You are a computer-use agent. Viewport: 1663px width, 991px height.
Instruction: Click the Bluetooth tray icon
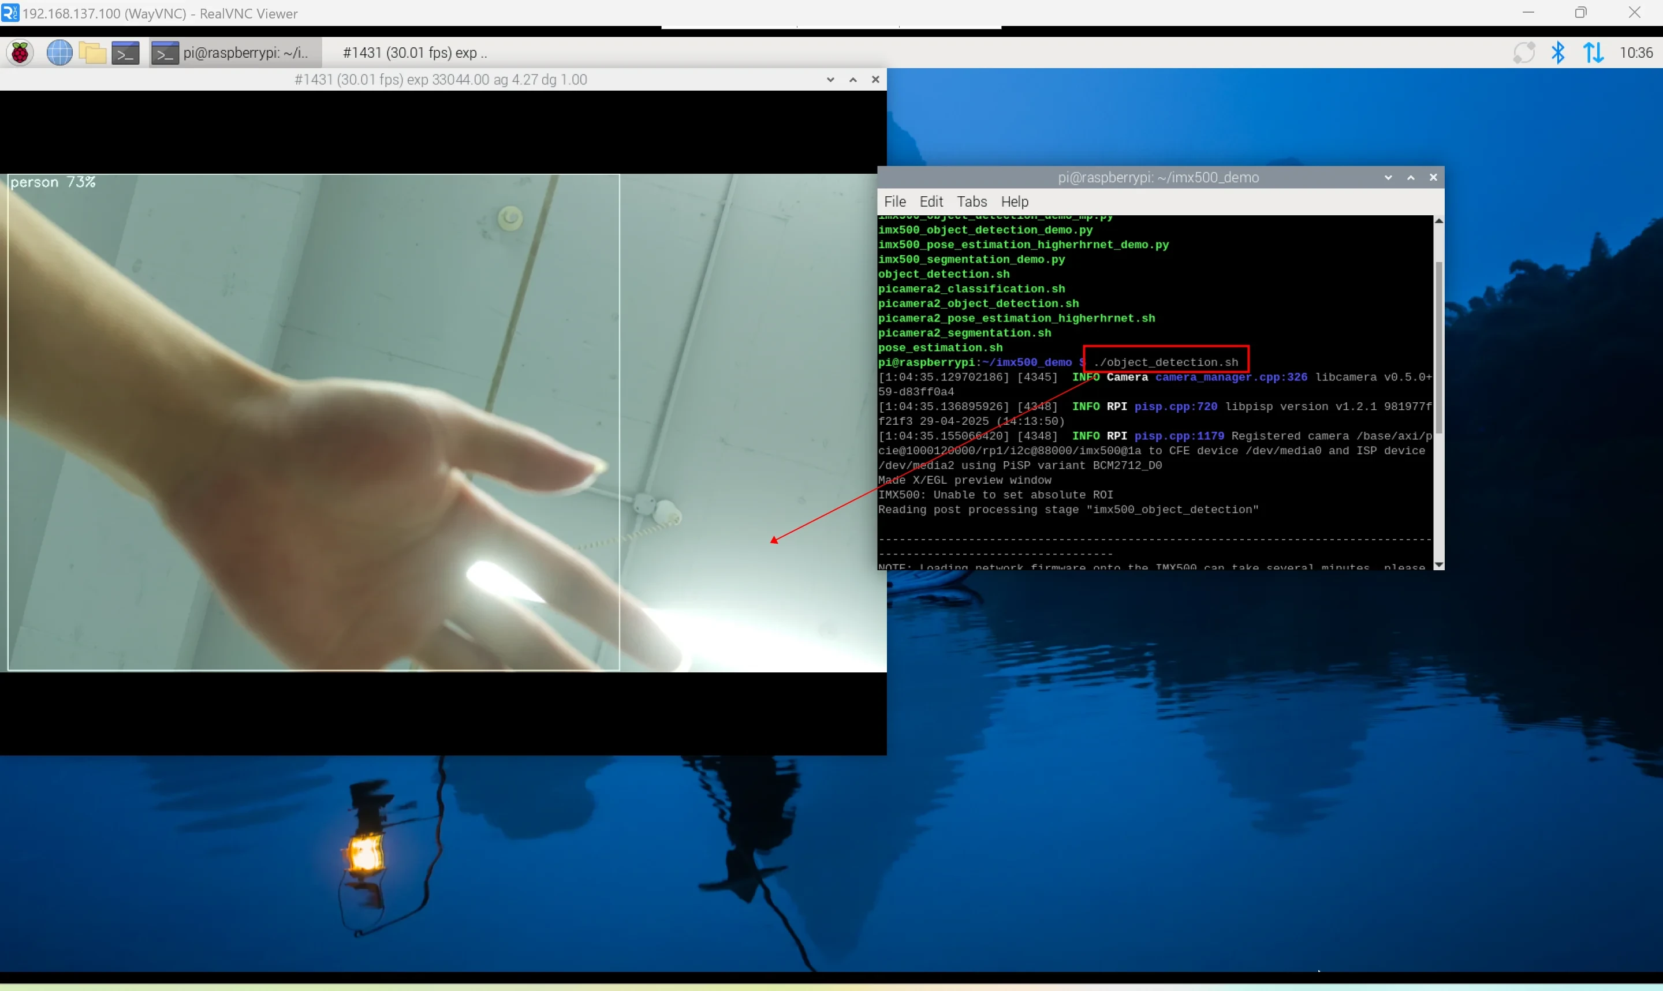pyautogui.click(x=1557, y=53)
